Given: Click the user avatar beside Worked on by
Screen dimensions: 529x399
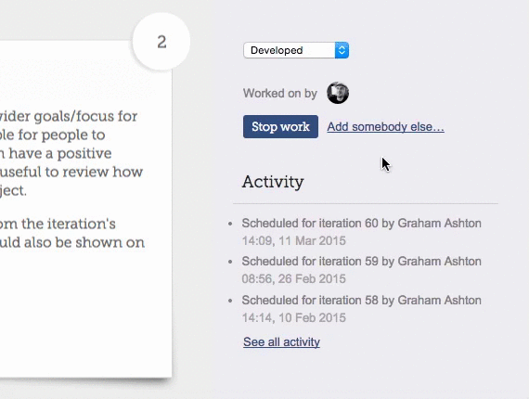Looking at the screenshot, I should pos(338,93).
